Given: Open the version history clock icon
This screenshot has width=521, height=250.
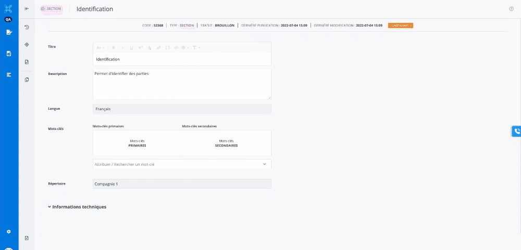Looking at the screenshot, I should click(x=27, y=27).
